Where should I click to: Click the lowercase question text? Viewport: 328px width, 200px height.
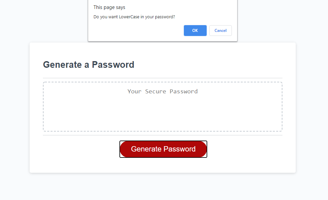tap(134, 17)
